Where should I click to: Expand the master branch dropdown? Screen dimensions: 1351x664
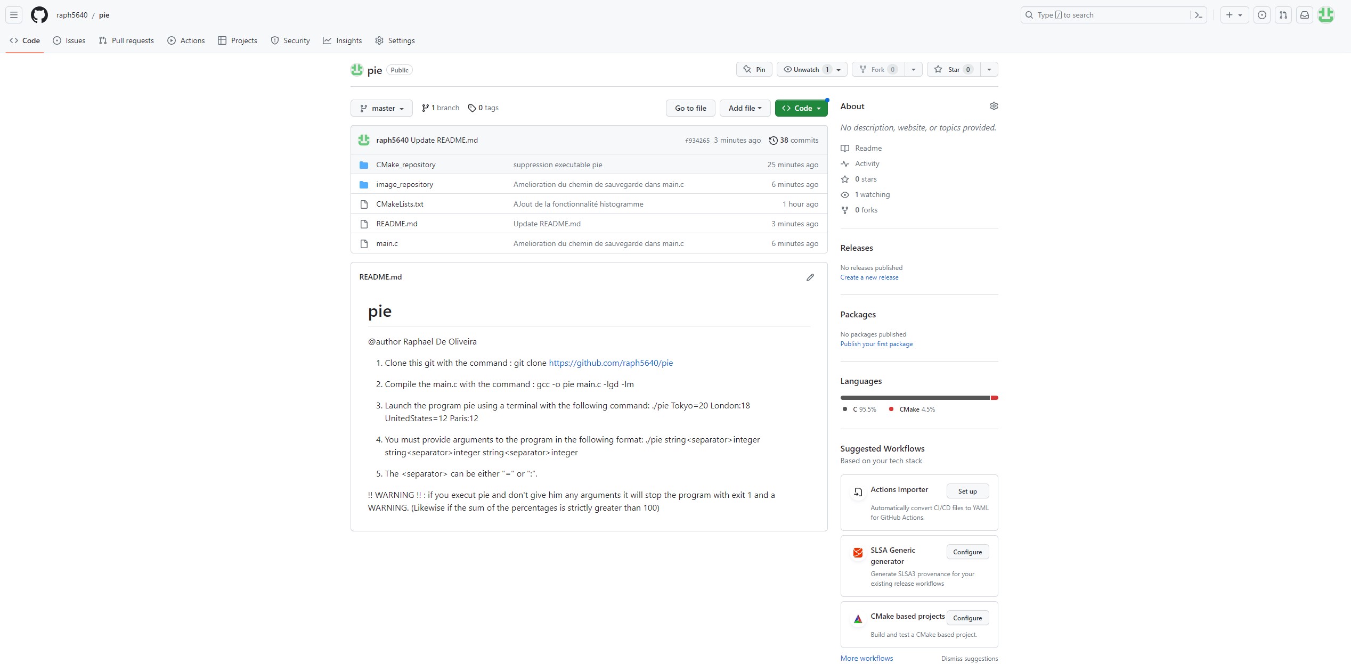381,108
